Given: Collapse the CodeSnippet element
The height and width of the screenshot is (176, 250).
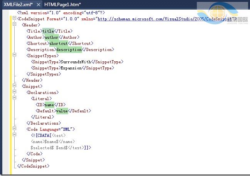Looking at the screenshot, I should pos(14,18).
